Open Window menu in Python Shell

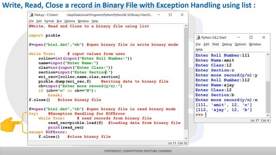[x=255, y=44]
